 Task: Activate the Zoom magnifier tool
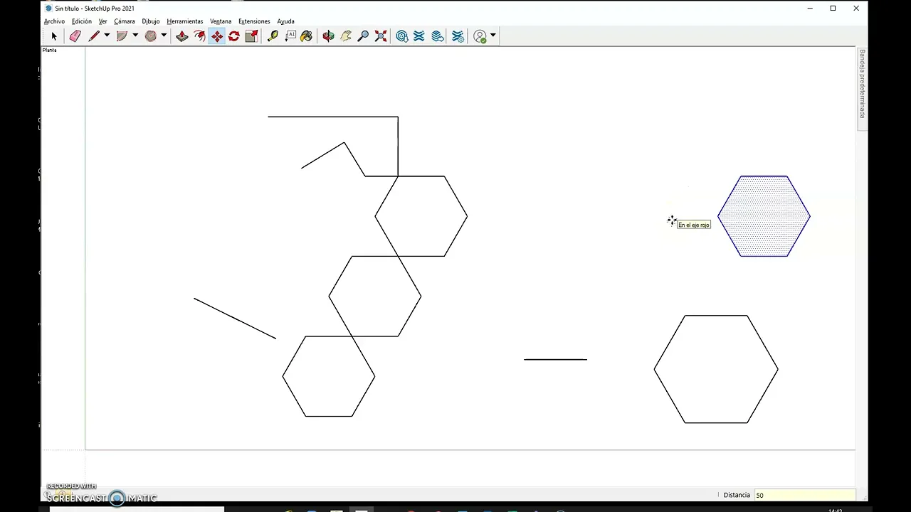point(363,36)
